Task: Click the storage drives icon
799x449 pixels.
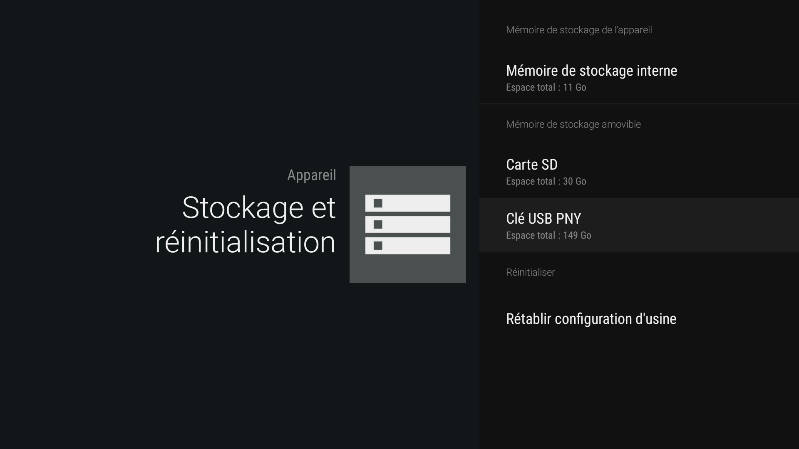Action: [x=408, y=224]
